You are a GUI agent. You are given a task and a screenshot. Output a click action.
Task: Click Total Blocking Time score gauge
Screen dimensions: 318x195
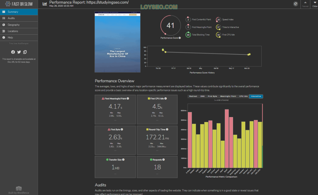coord(188,35)
